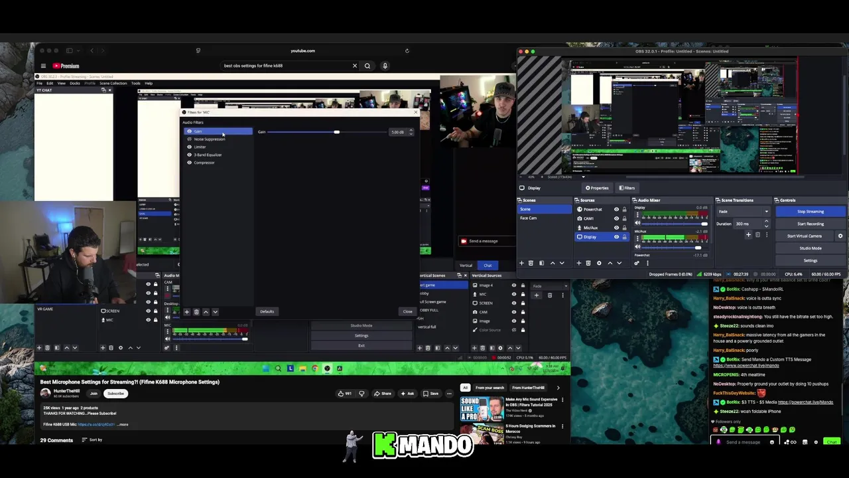
Task: Add a scene transition with plus icon
Action: (748, 234)
